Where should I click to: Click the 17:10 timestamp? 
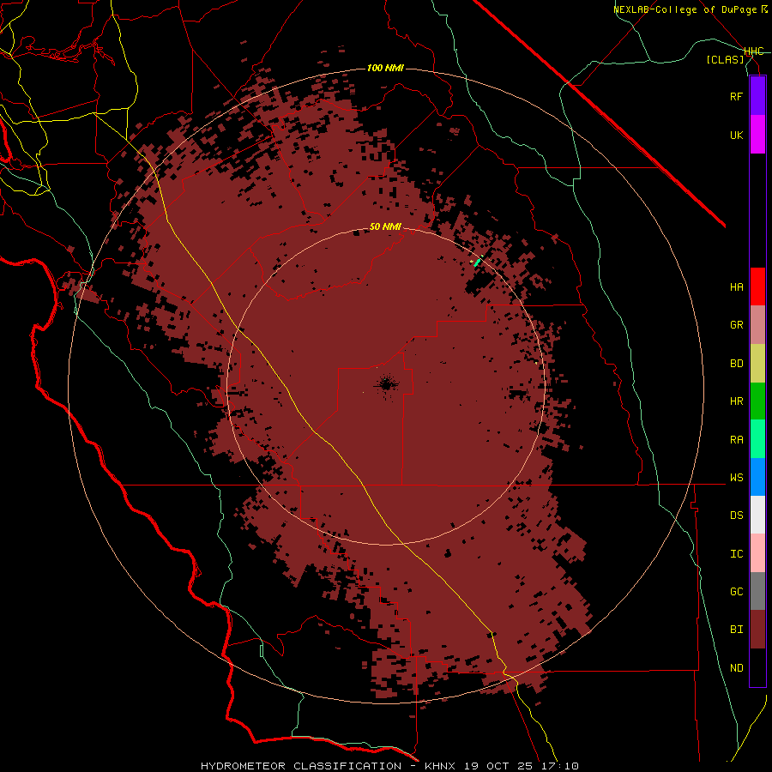562,766
